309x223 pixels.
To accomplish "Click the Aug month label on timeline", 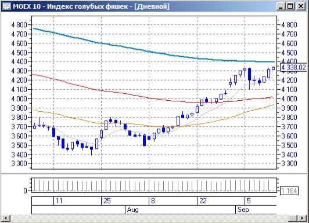I will point(132,210).
